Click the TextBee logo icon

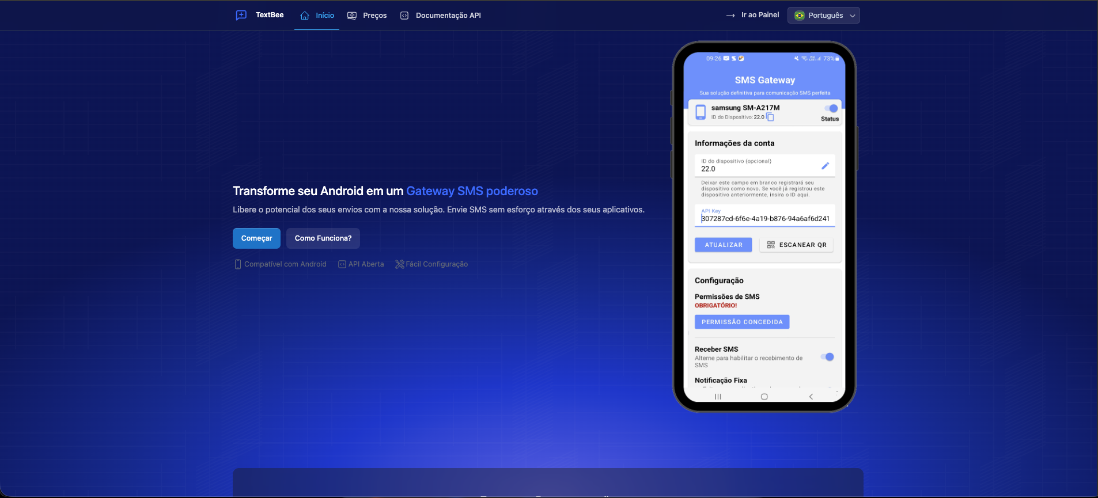(241, 15)
